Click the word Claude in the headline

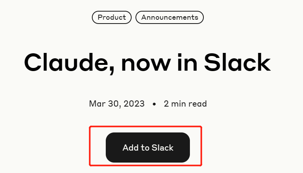click(68, 62)
